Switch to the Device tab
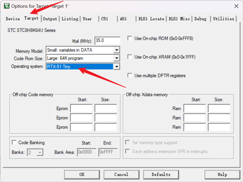Image resolution: width=243 pixels, height=182 pixels. [x=13, y=19]
